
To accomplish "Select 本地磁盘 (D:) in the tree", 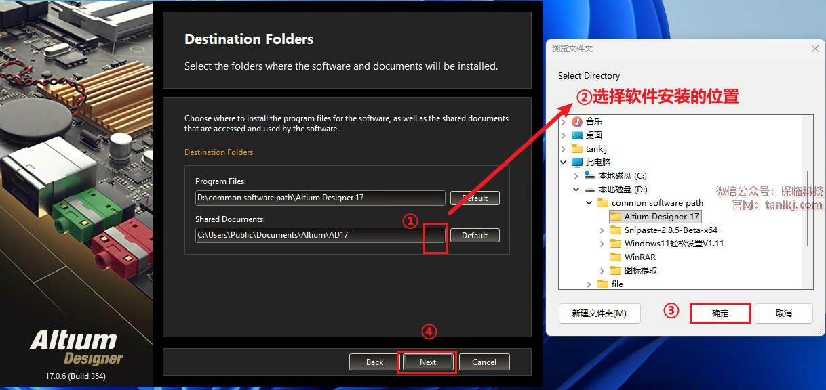I will (x=623, y=190).
